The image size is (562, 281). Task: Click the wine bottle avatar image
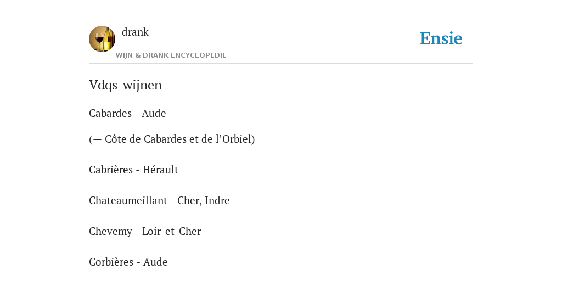pyautogui.click(x=102, y=39)
